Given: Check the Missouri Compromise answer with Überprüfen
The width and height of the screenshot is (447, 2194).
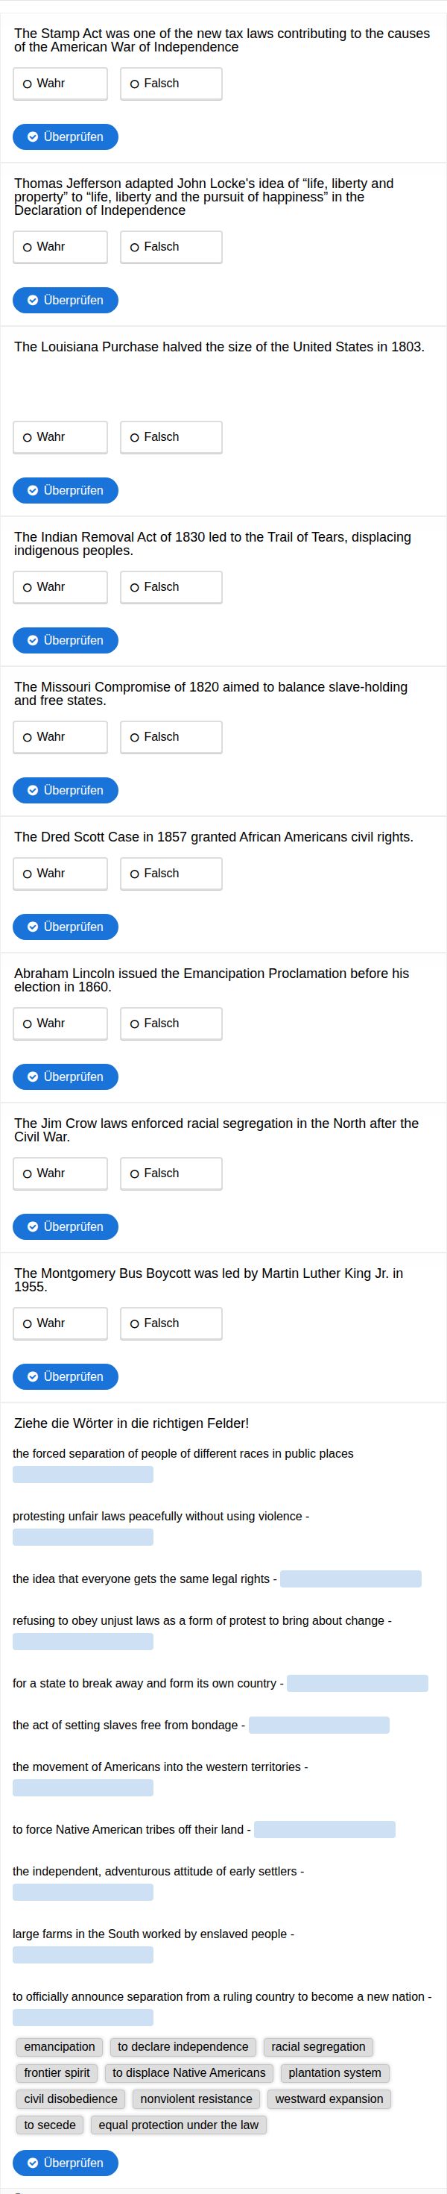Looking at the screenshot, I should 65,790.
